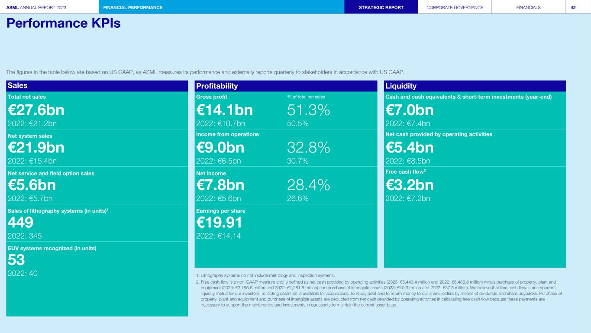Select the Profitability column header

(x=217, y=86)
